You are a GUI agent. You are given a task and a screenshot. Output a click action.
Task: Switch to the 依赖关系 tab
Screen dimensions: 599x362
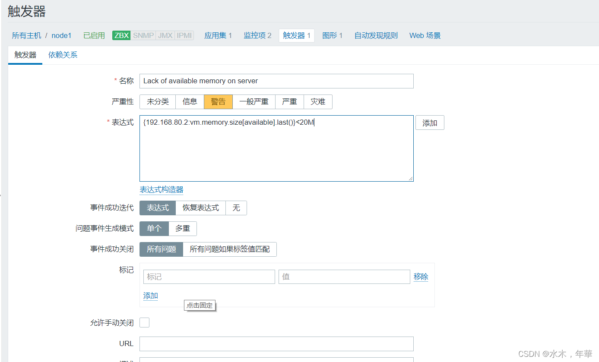[63, 55]
